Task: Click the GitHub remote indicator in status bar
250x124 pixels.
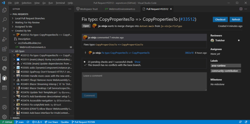Action: [x=7, y=122]
